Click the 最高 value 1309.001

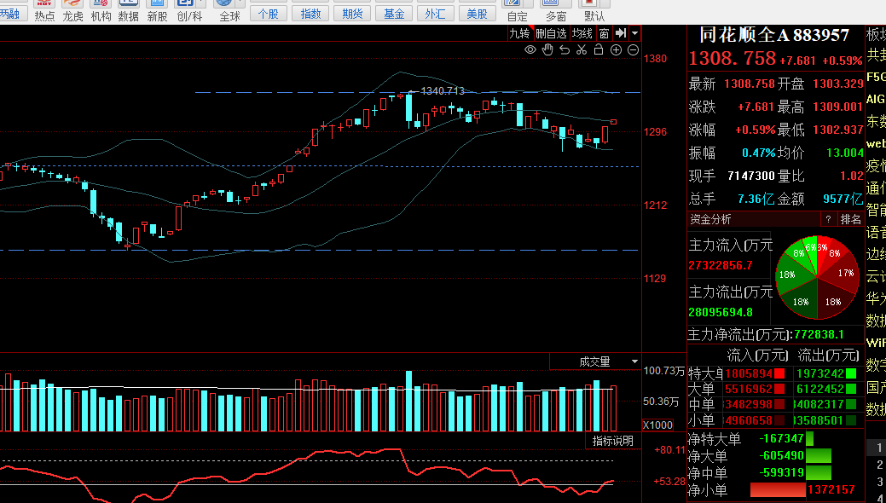pyautogui.click(x=838, y=107)
